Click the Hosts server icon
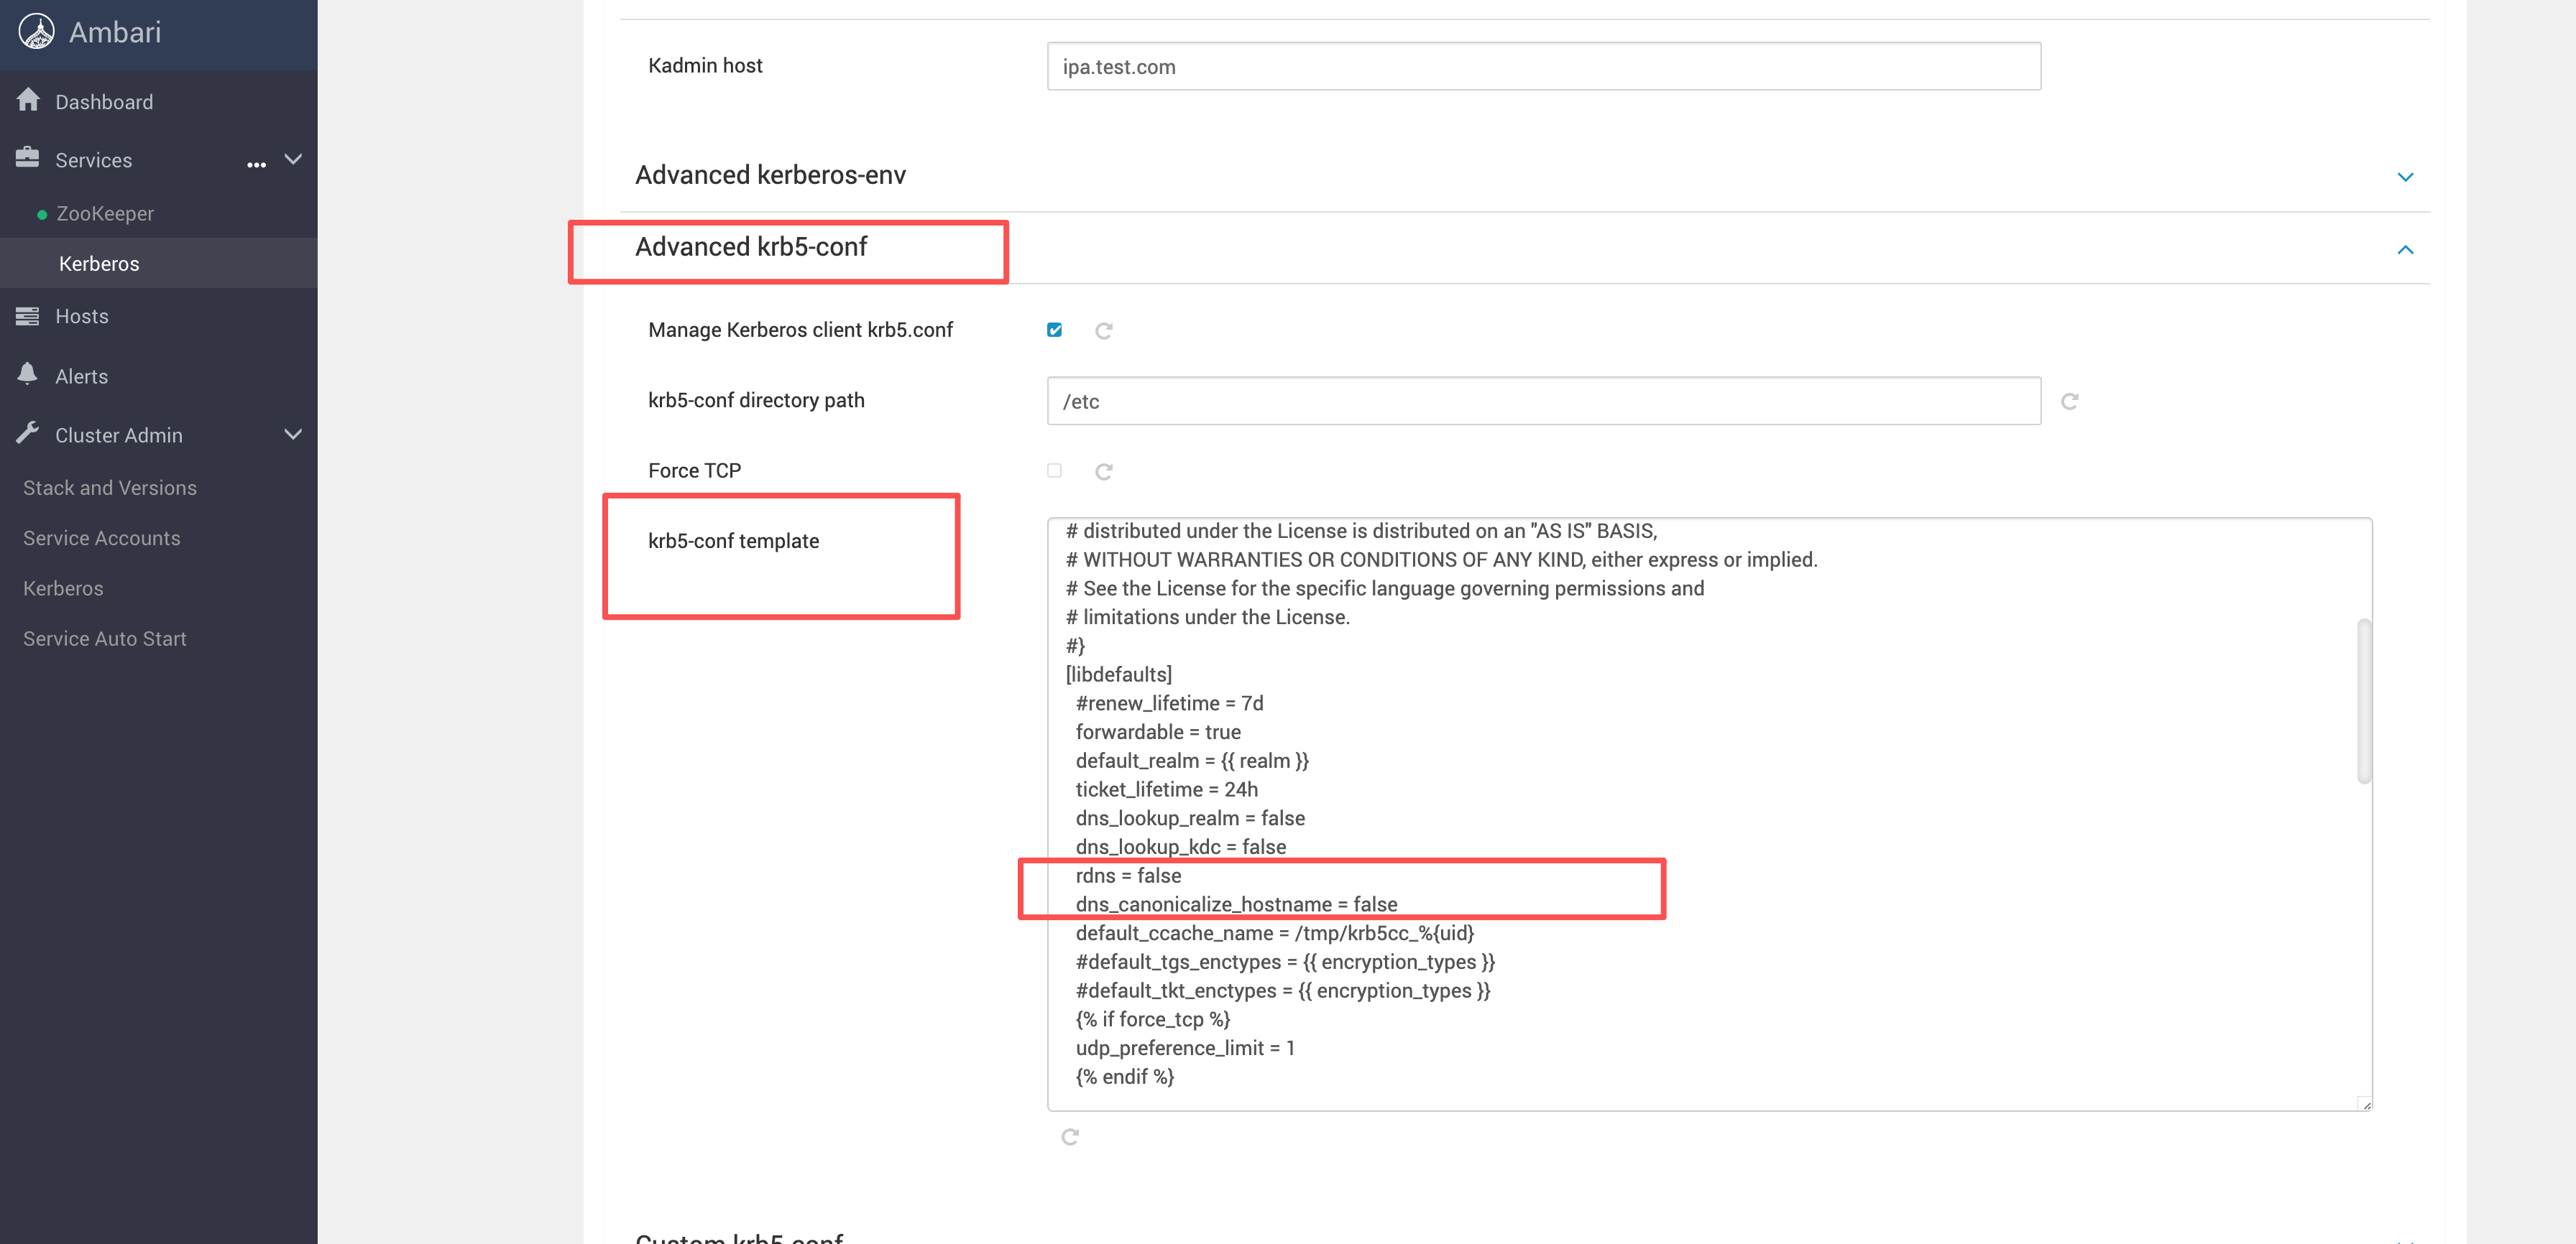The height and width of the screenshot is (1244, 2576). click(x=28, y=316)
